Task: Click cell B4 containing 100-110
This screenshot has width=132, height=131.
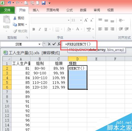Action: (x=40, y=78)
